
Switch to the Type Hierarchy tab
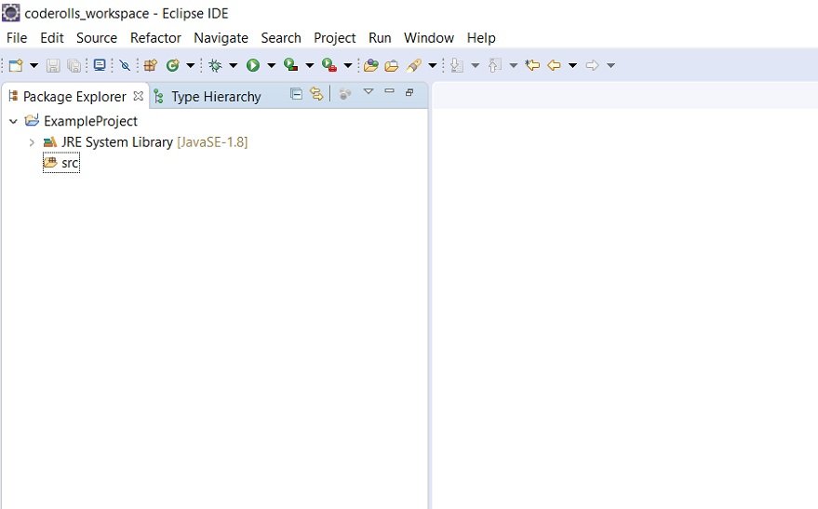click(x=216, y=97)
